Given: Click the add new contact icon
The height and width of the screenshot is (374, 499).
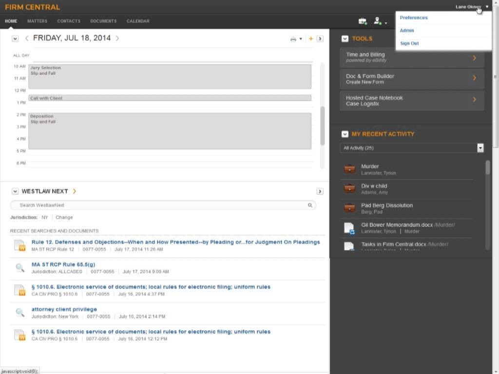Looking at the screenshot, I should tap(377, 21).
